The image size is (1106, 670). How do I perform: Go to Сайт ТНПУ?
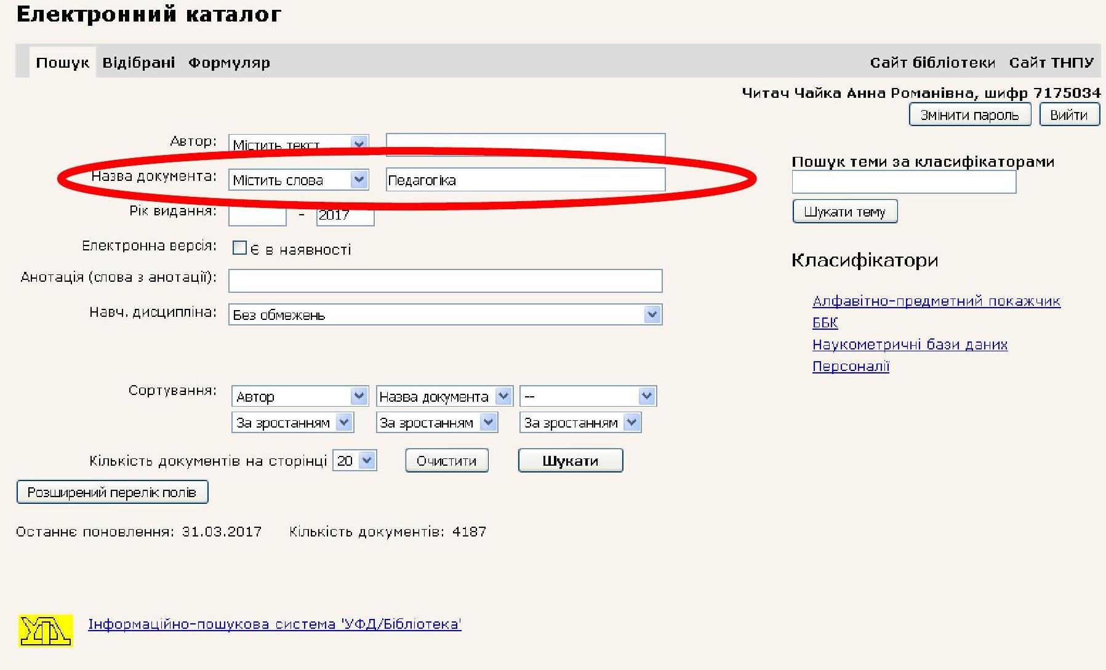(x=1051, y=62)
